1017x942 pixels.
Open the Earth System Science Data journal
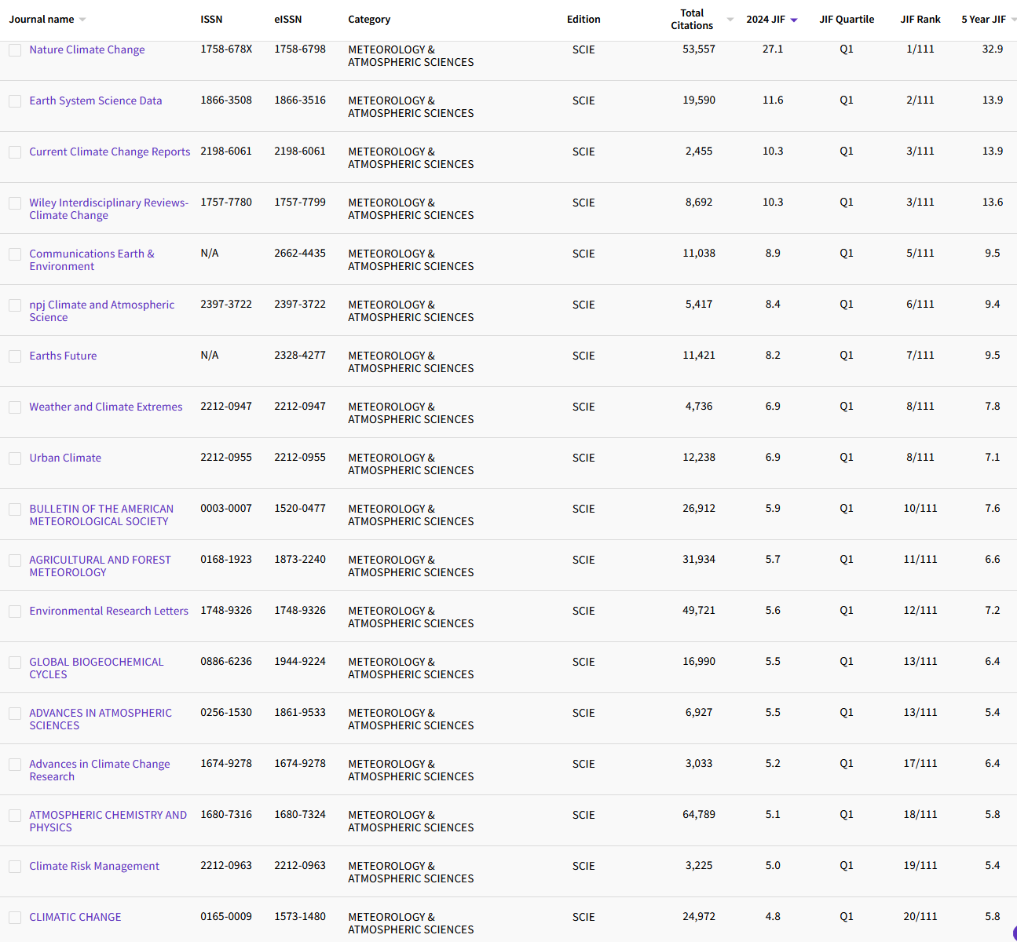(x=96, y=100)
